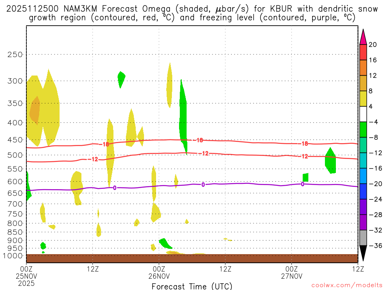Click the colorbar value label -16

(x=375, y=168)
